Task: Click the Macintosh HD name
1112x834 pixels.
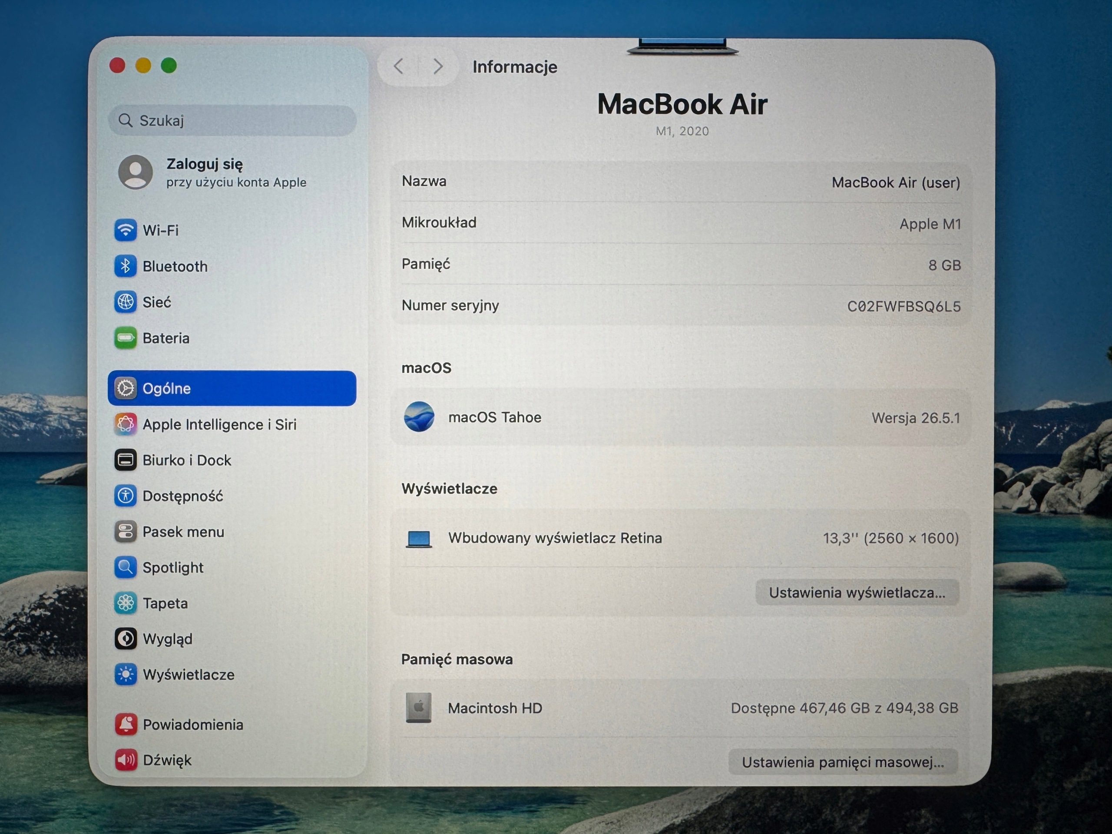Action: 495,708
